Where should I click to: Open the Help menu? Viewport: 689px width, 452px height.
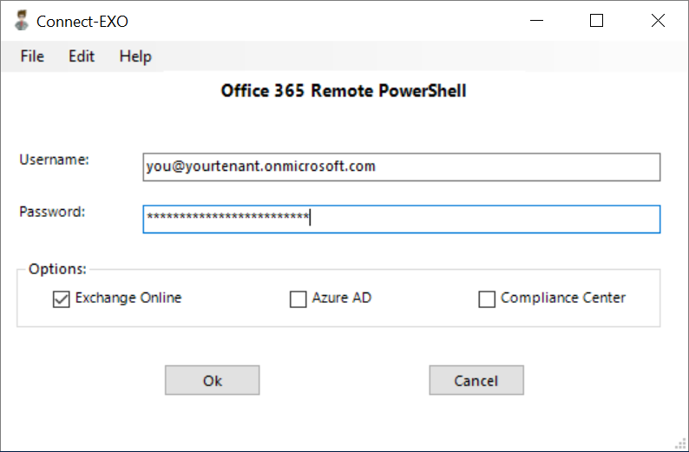tap(135, 56)
